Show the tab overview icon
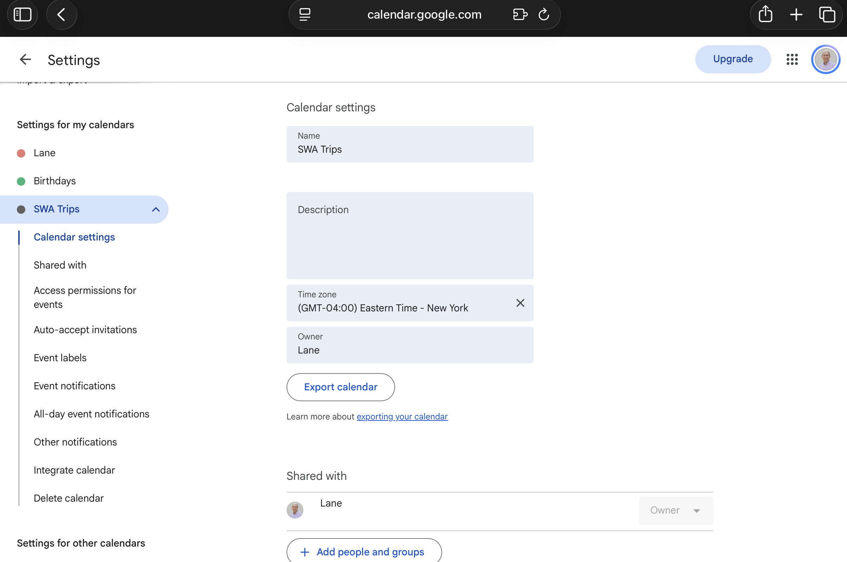 [x=827, y=15]
